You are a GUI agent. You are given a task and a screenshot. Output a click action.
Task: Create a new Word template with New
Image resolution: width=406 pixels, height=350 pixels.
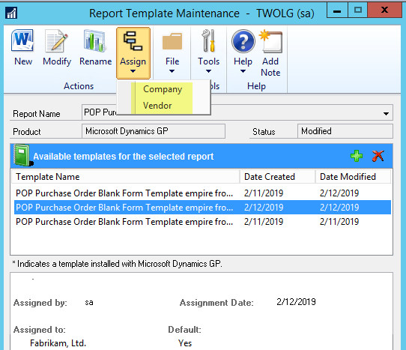22,48
